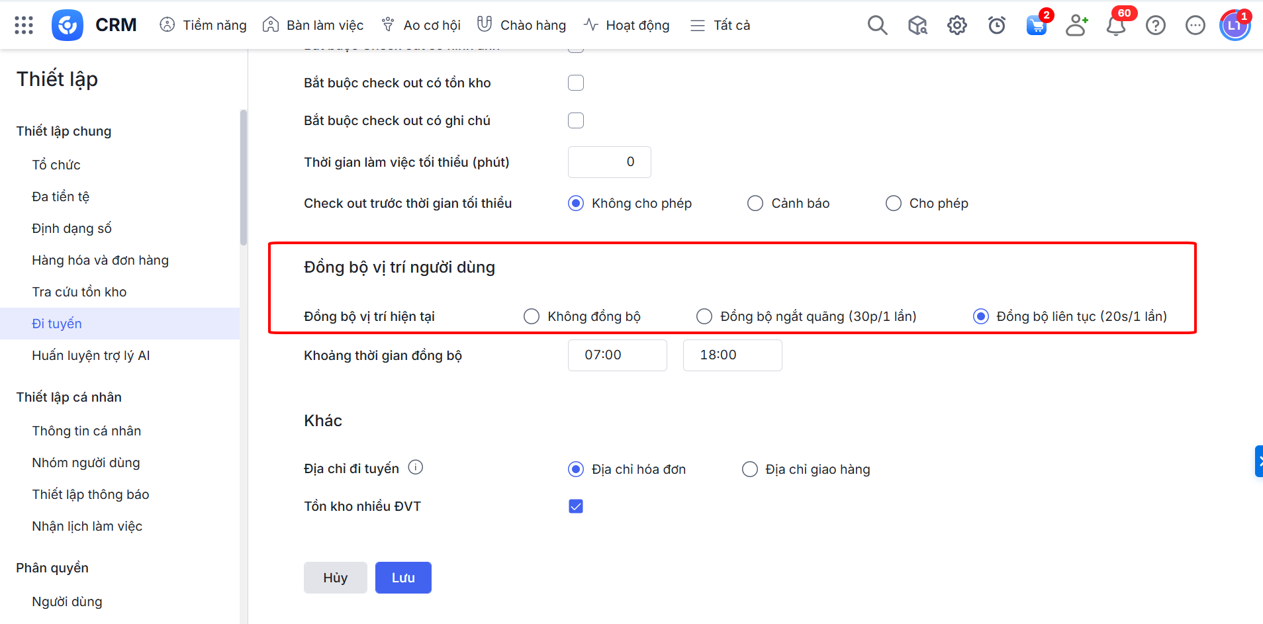Click the search magnifier icon

(x=877, y=25)
